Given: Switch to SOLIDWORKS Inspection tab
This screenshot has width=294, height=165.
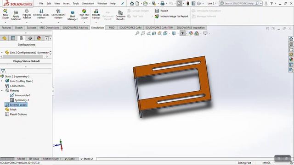Looking at the screenshot, I should (191, 27).
